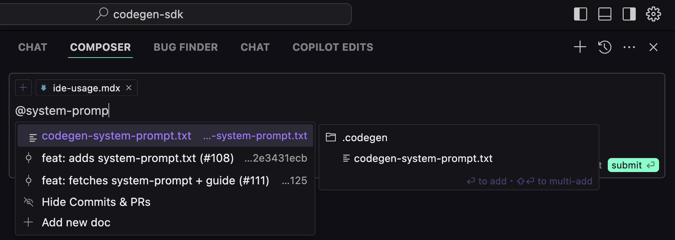The width and height of the screenshot is (675, 240).
Task: Toggle the bottom panel layout icon
Action: coord(605,14)
